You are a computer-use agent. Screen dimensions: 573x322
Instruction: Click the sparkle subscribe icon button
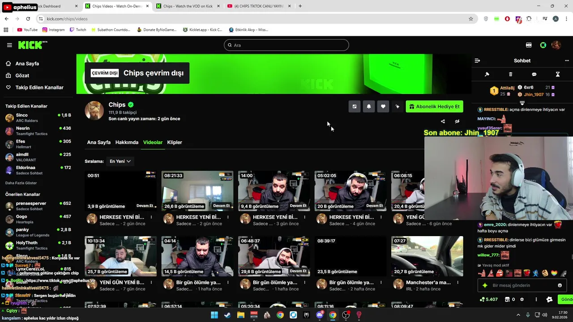(398, 106)
